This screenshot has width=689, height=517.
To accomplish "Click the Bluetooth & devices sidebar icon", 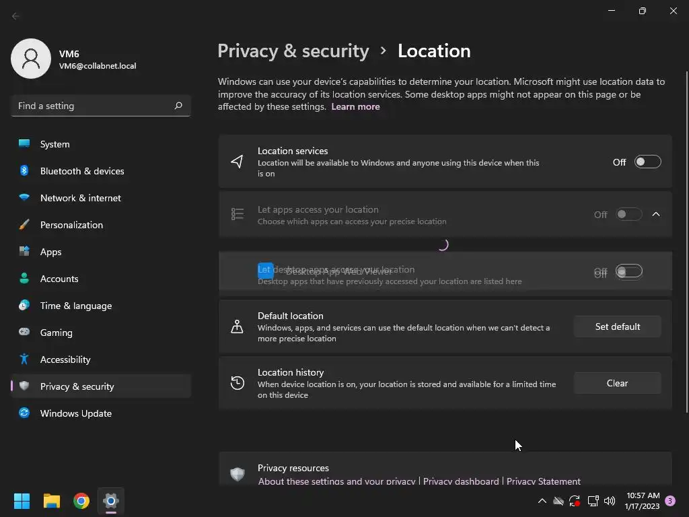I will click(x=24, y=171).
